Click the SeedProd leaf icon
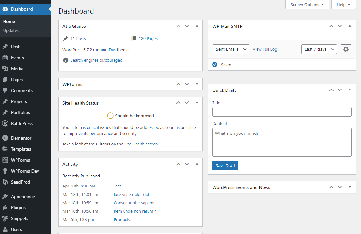The width and height of the screenshot is (361, 234). [5, 182]
